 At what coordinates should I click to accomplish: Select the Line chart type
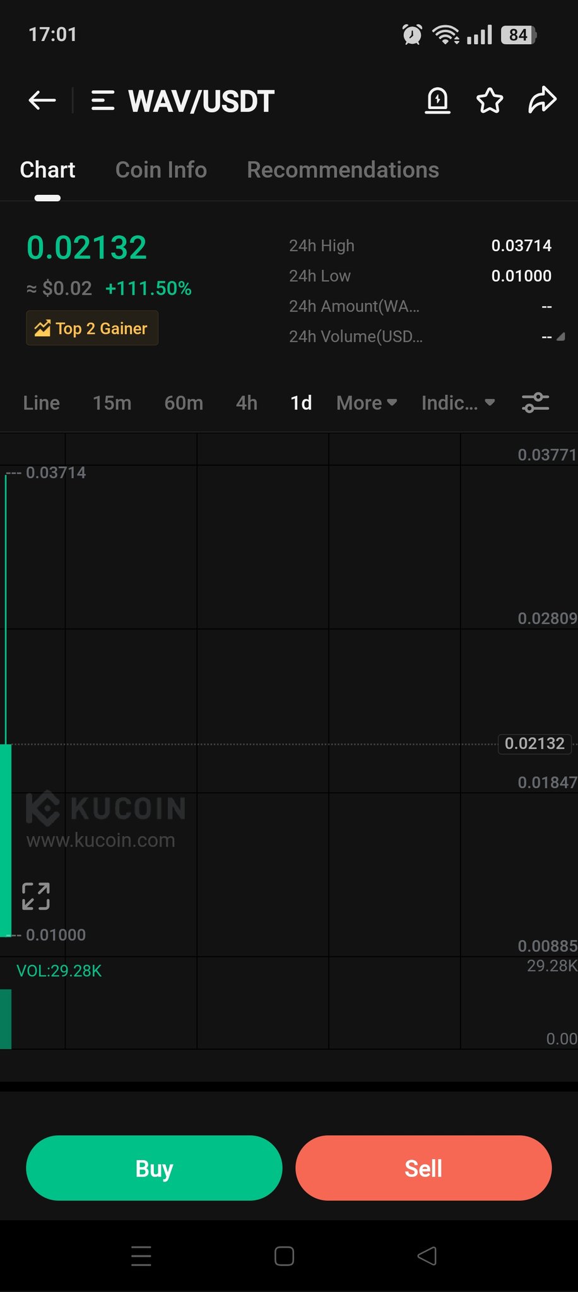point(42,402)
